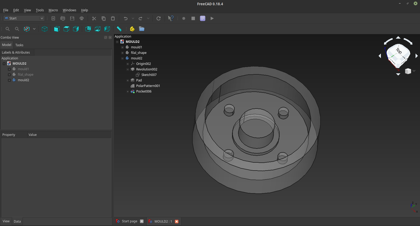Open the draw style dropdown arrow

click(x=34, y=29)
